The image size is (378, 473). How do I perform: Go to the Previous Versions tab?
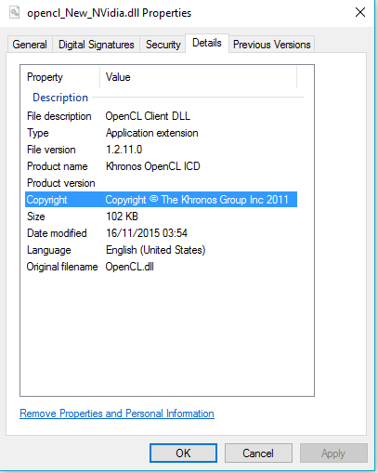(x=271, y=45)
